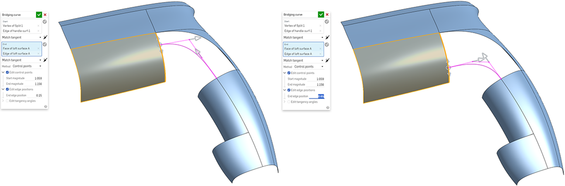565x186 pixels.
Task: Cancel the right Bridging curve dialog
Action: point(327,14)
